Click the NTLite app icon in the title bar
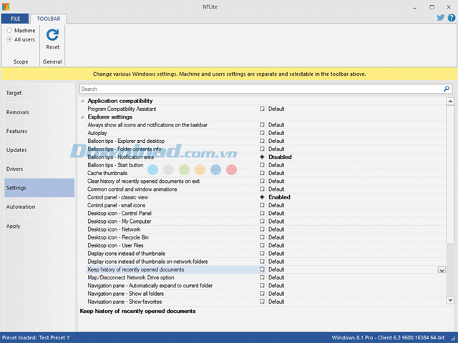 click(6, 5)
